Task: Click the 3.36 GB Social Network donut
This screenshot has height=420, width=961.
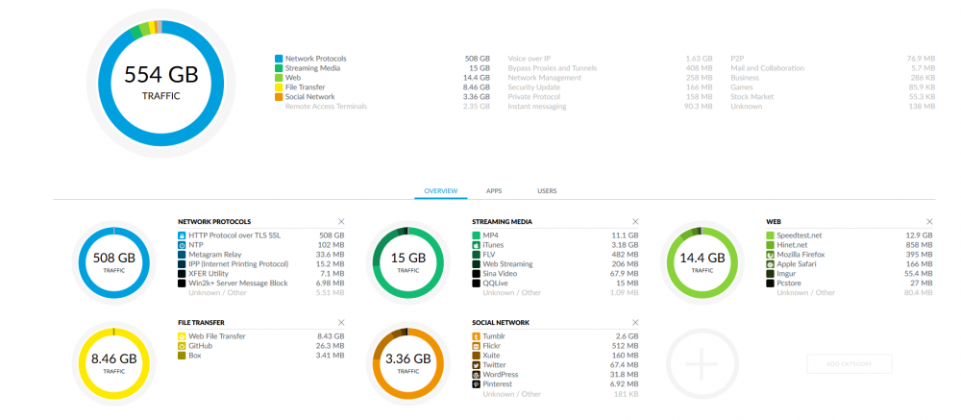Action: coord(408,363)
